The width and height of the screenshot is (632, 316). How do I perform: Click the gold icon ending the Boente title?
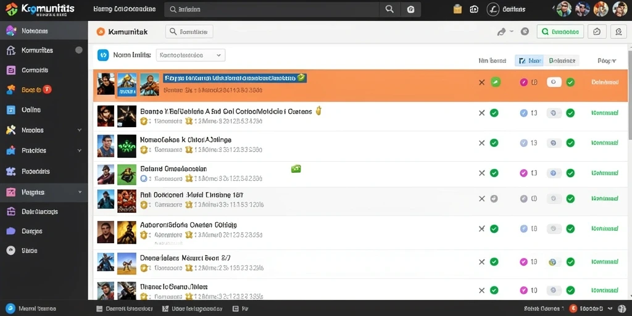pos(318,111)
